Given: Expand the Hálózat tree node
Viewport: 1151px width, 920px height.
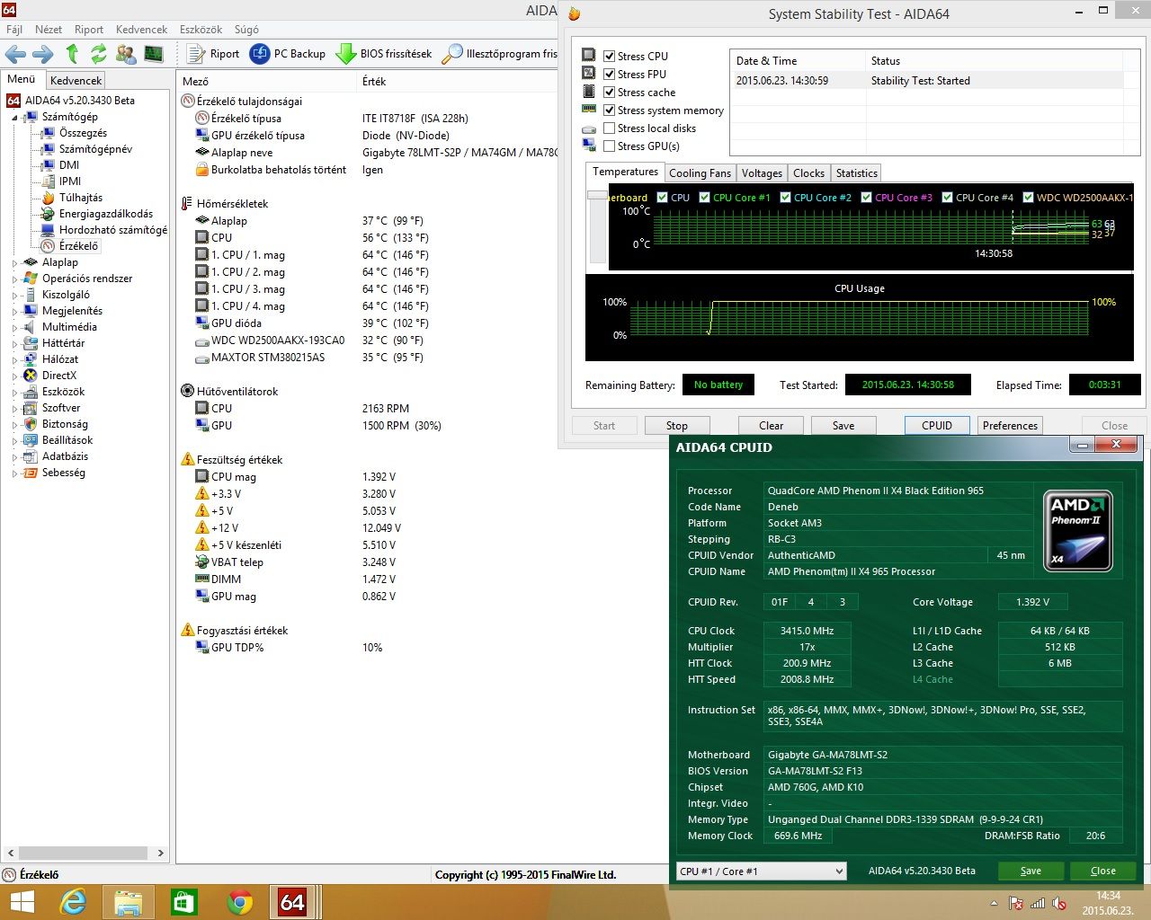Looking at the screenshot, I should (15, 359).
